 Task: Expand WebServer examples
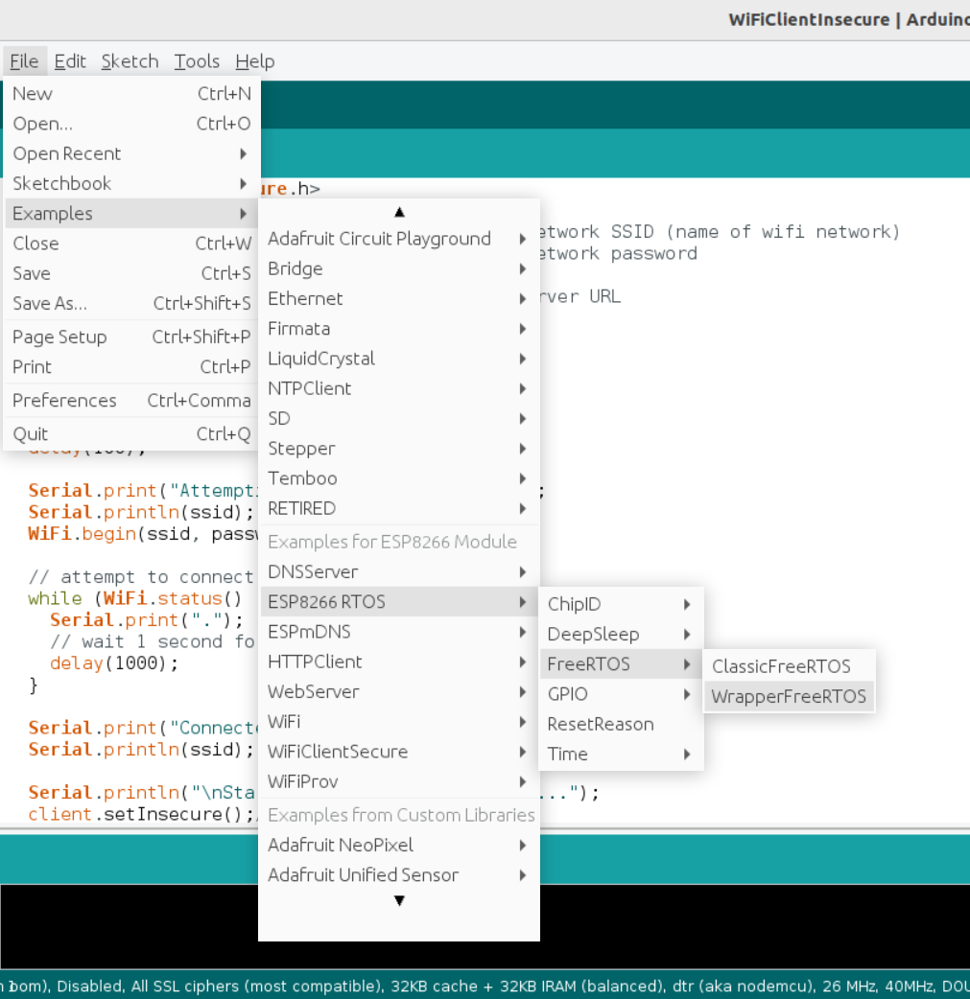pyautogui.click(x=399, y=692)
